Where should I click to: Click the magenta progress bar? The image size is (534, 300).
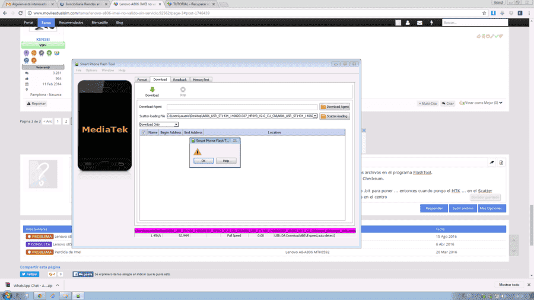coord(245,231)
